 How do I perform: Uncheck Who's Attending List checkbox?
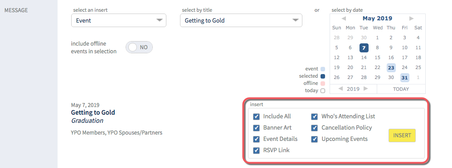(x=314, y=117)
